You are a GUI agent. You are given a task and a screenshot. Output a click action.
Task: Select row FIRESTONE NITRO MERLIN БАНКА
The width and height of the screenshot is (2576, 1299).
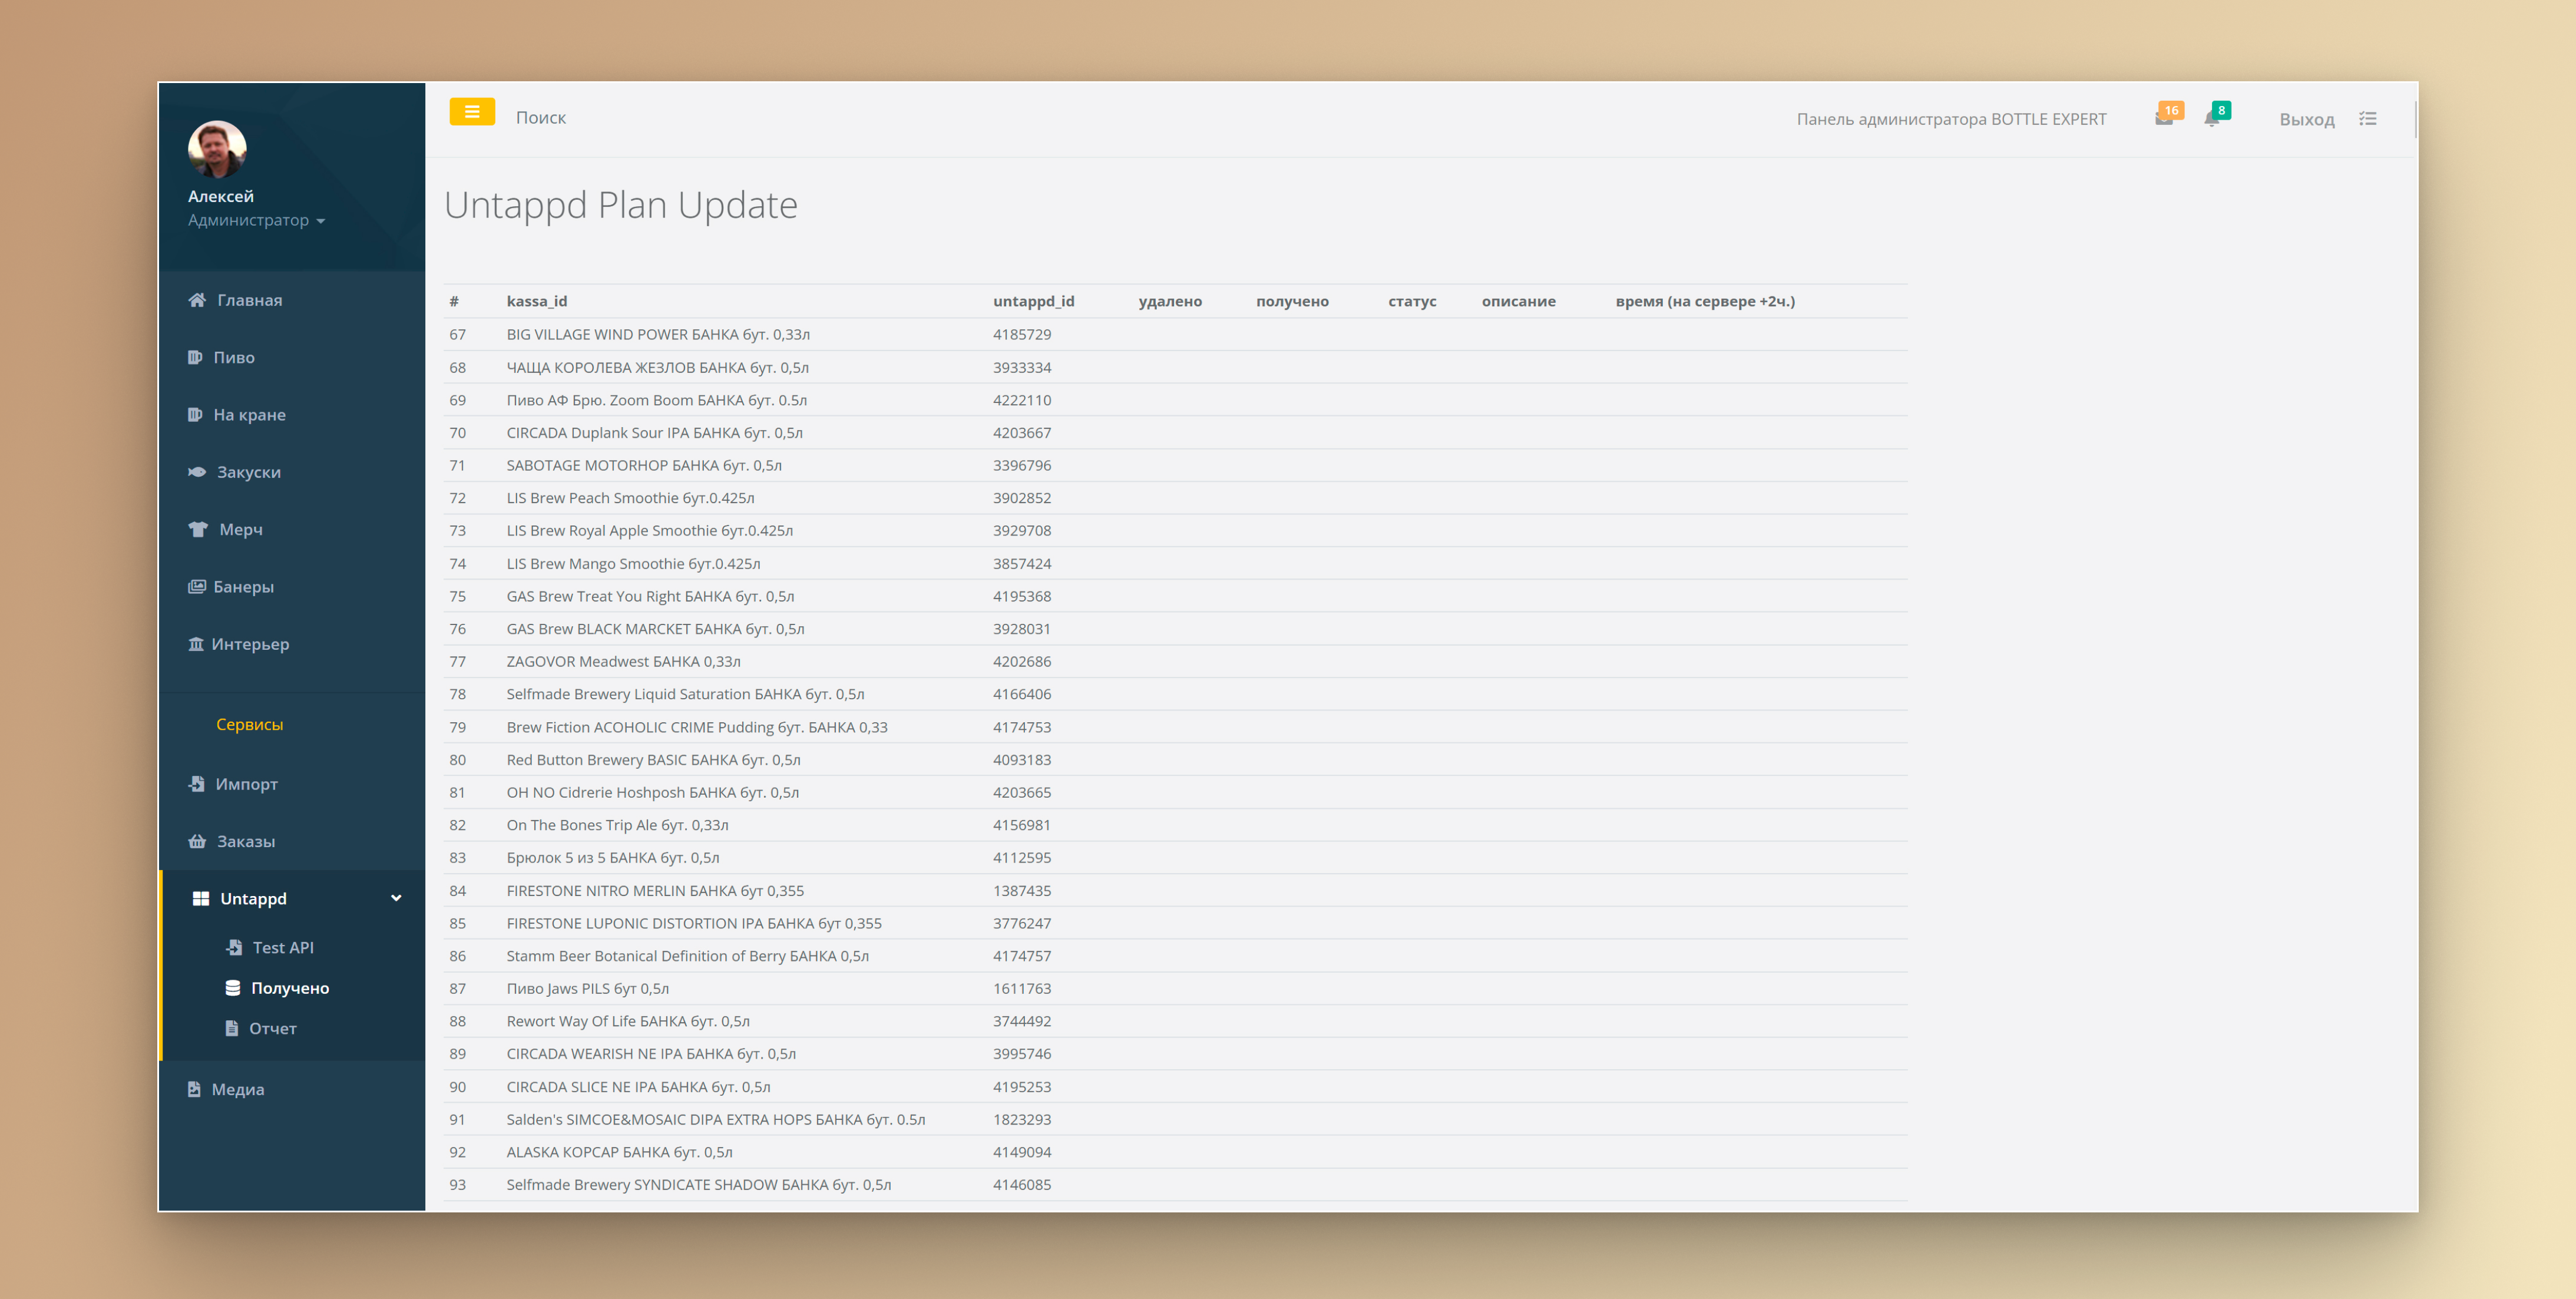[1176, 890]
